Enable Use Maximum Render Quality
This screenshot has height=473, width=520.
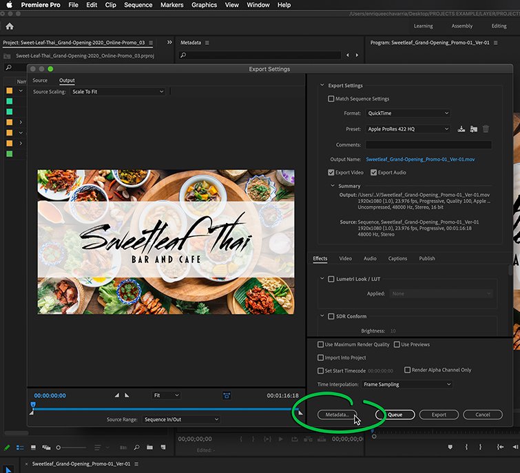point(320,344)
